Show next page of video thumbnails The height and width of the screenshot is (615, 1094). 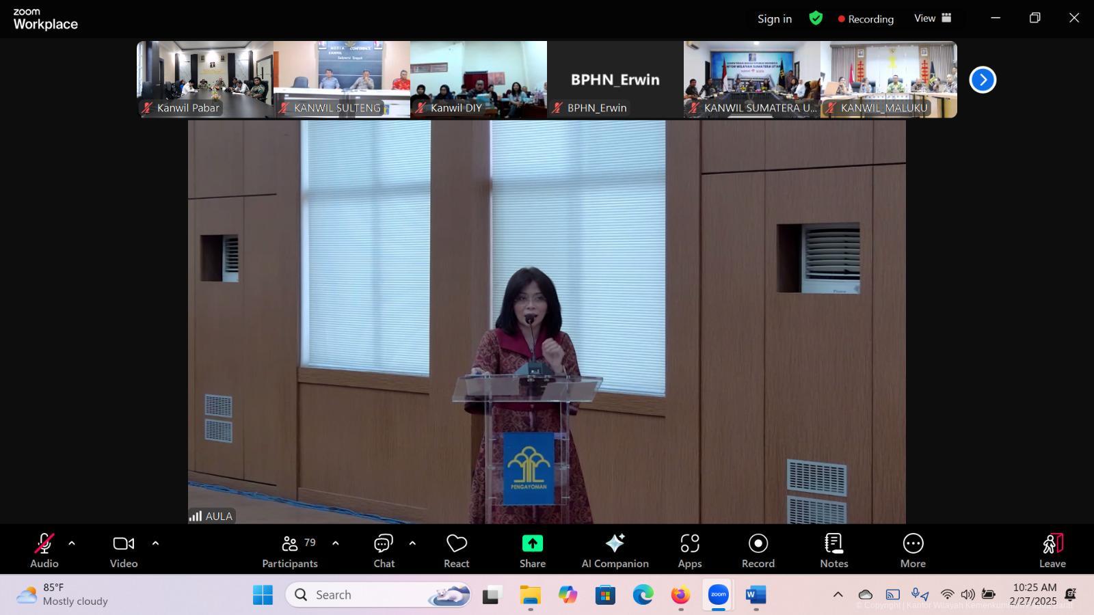tap(983, 80)
